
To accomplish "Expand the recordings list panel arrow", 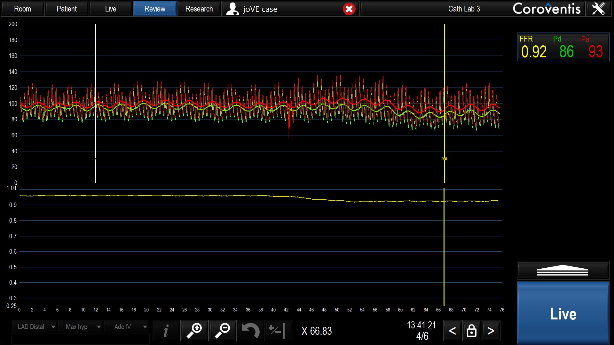I will [x=563, y=271].
